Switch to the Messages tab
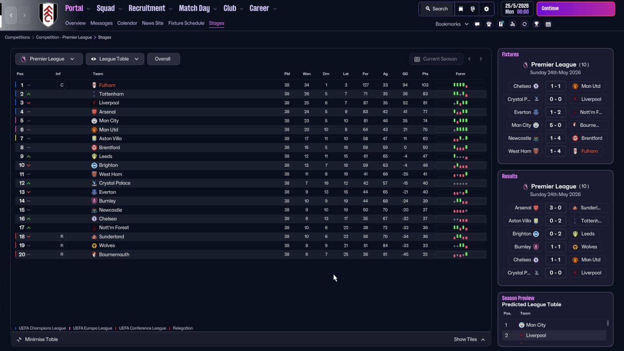Screen dimensions: 624x351 pyautogui.click(x=101, y=23)
